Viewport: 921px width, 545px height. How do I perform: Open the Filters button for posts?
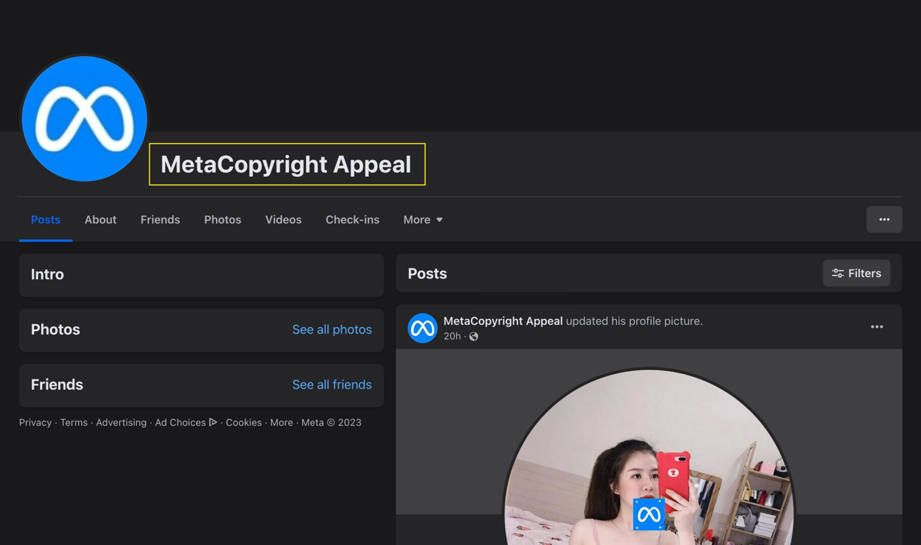[856, 273]
